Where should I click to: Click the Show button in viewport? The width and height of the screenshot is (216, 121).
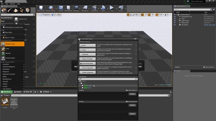[59, 15]
